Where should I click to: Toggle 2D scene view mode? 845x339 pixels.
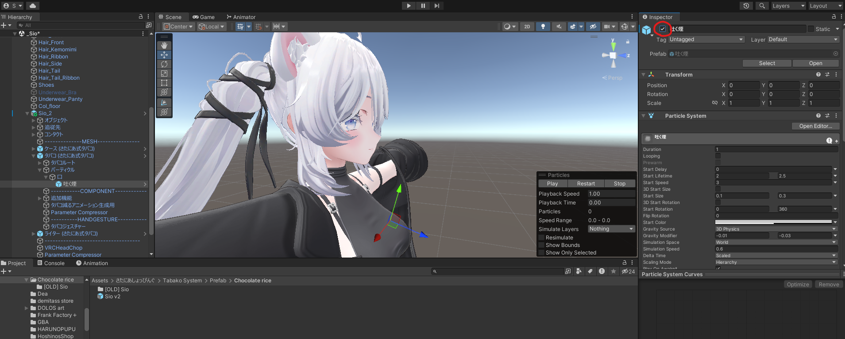pyautogui.click(x=527, y=27)
